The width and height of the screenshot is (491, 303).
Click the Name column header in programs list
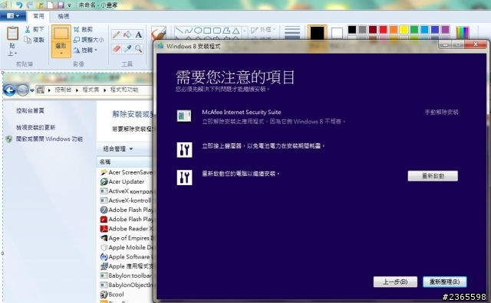point(125,161)
